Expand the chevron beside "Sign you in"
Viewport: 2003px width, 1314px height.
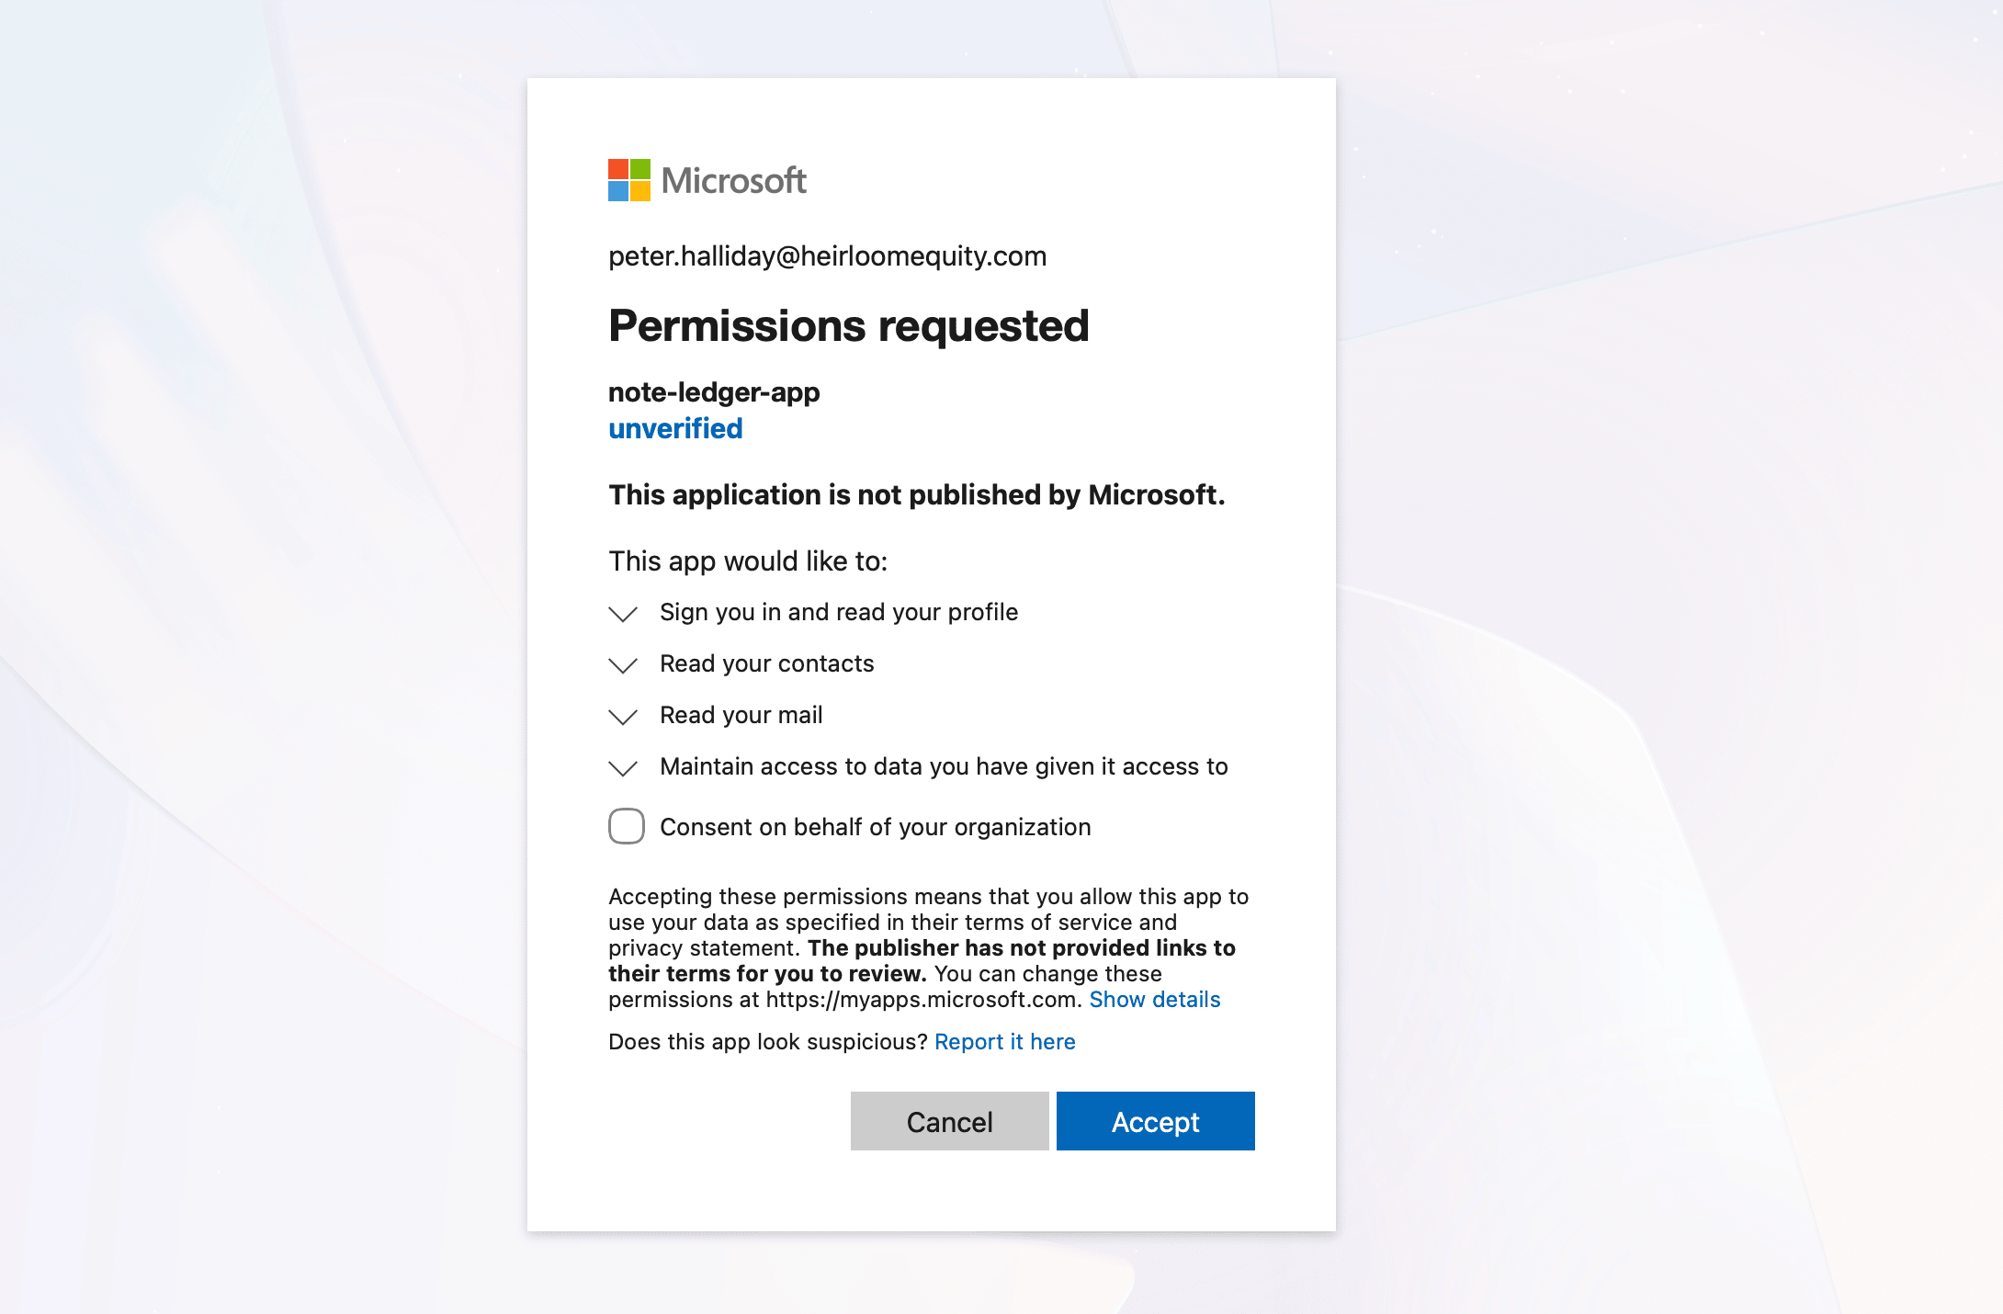[x=623, y=614]
